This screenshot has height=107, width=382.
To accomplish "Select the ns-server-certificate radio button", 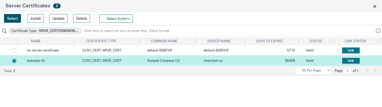I will pos(14,50).
